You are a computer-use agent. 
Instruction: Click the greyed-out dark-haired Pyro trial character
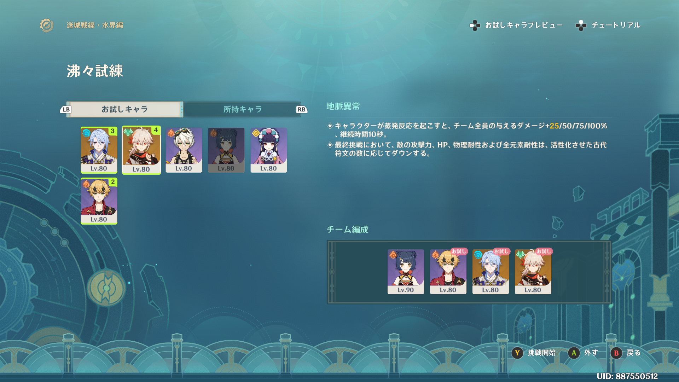[x=226, y=150]
